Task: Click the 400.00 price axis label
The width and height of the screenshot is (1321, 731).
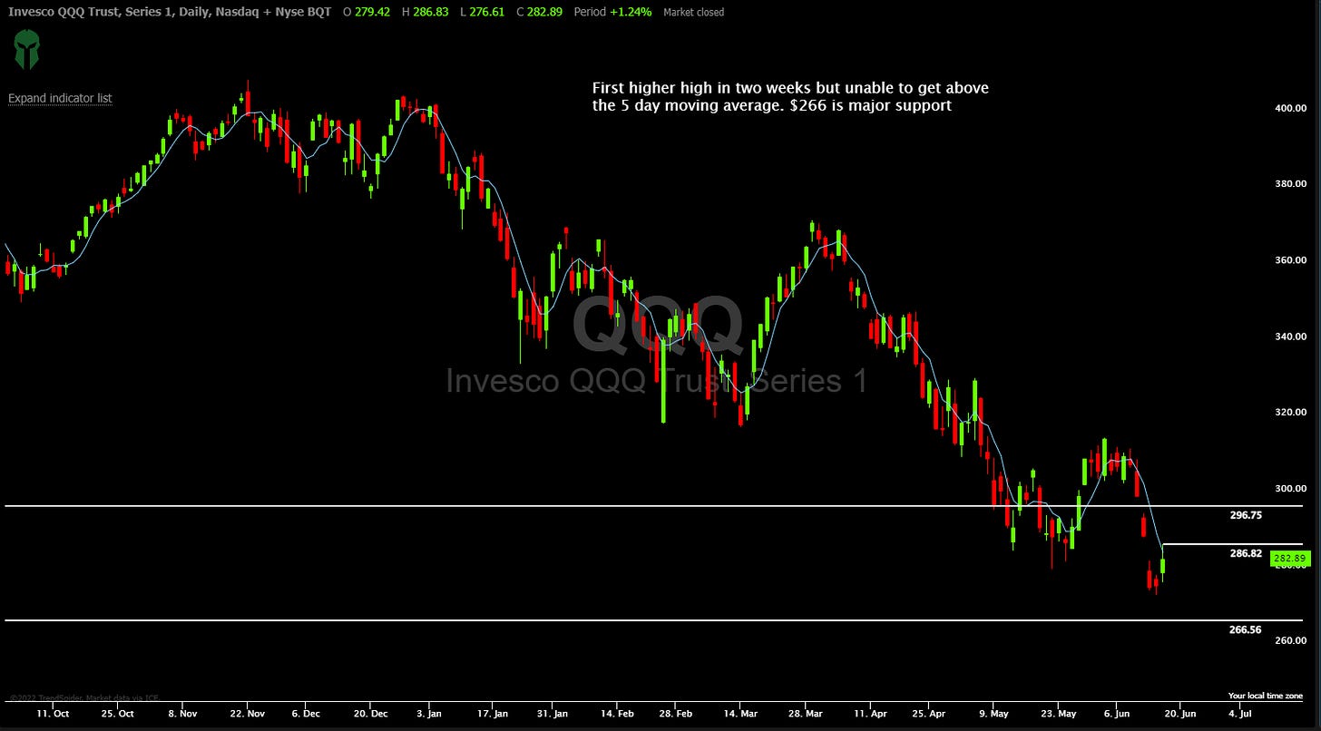Action: (x=1290, y=108)
